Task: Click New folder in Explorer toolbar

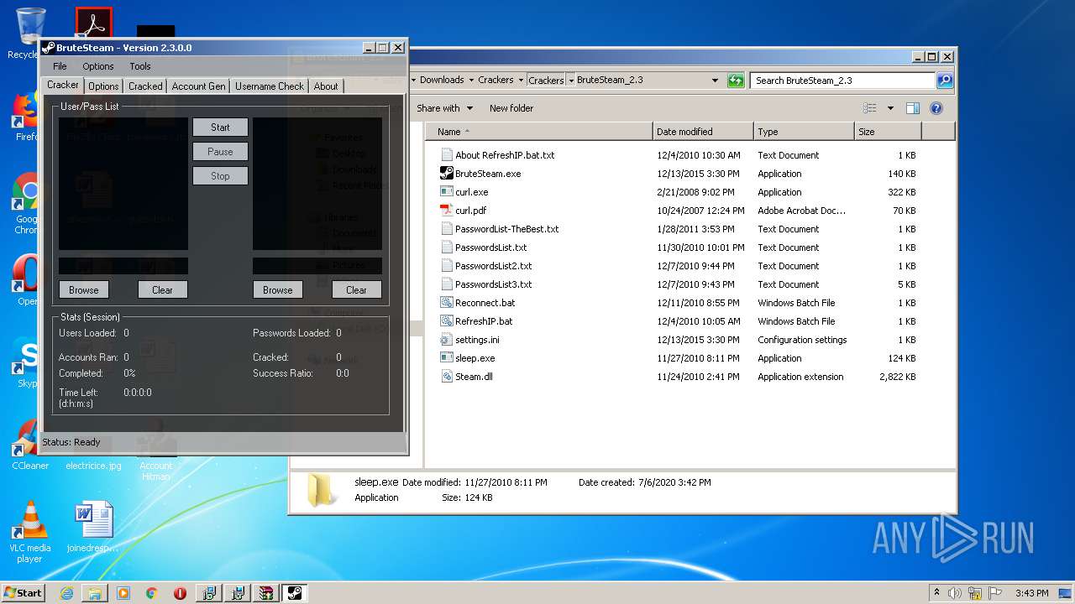Action: (x=511, y=108)
